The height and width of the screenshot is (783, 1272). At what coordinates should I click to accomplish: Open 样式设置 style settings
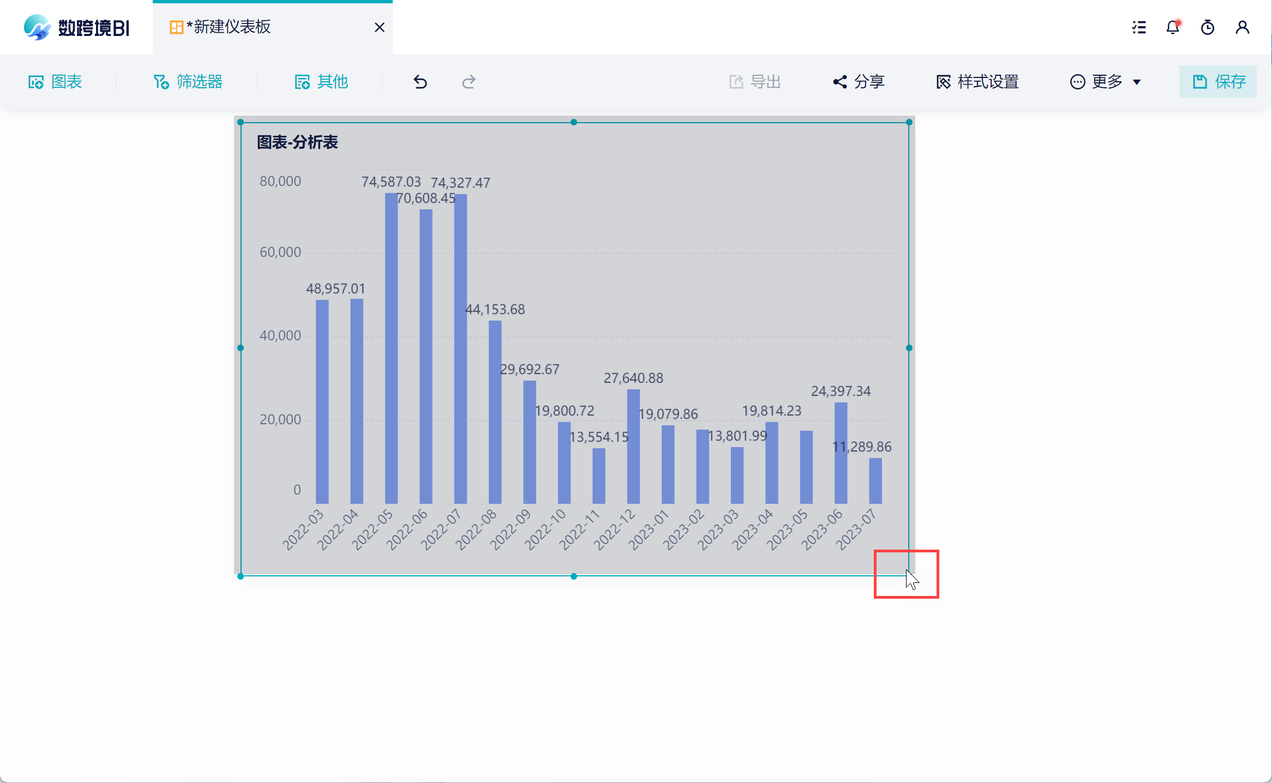[977, 82]
